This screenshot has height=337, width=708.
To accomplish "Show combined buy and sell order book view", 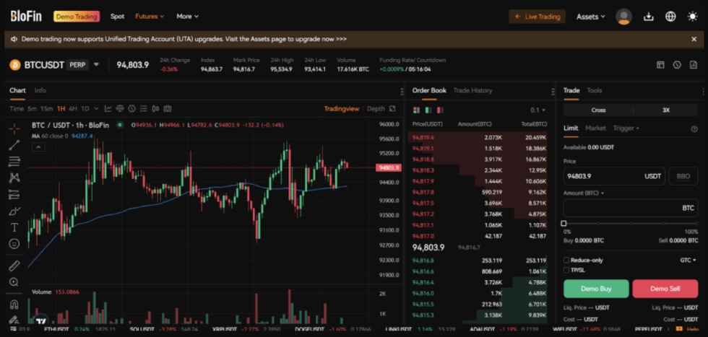I will (416, 110).
